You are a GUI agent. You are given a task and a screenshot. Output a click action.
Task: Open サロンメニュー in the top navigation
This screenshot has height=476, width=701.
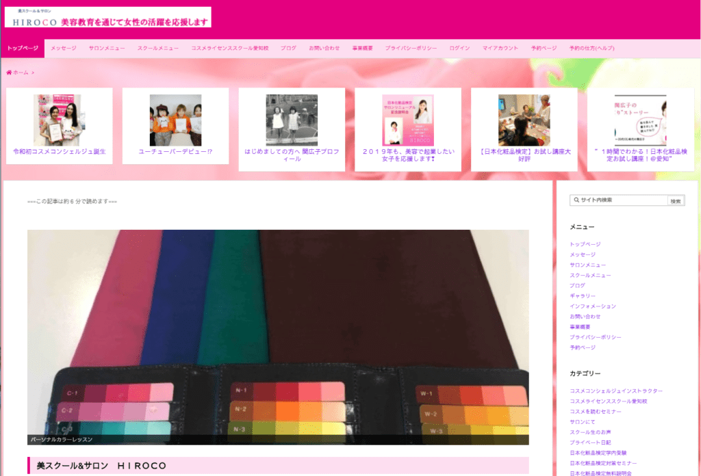pyautogui.click(x=107, y=49)
